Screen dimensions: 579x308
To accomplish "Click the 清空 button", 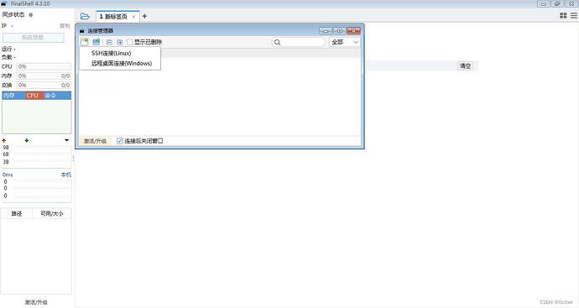I will coord(465,66).
